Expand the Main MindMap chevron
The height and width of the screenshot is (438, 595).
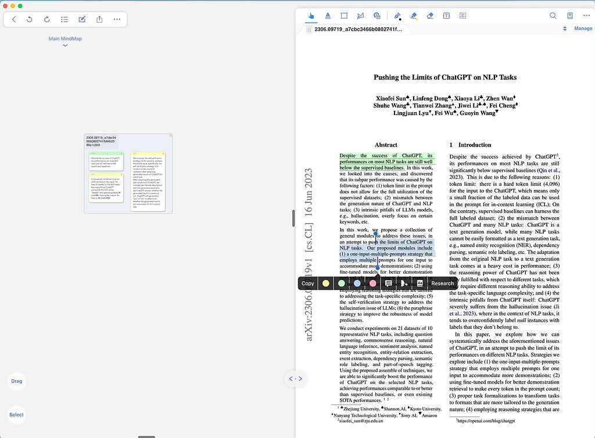(x=64, y=45)
